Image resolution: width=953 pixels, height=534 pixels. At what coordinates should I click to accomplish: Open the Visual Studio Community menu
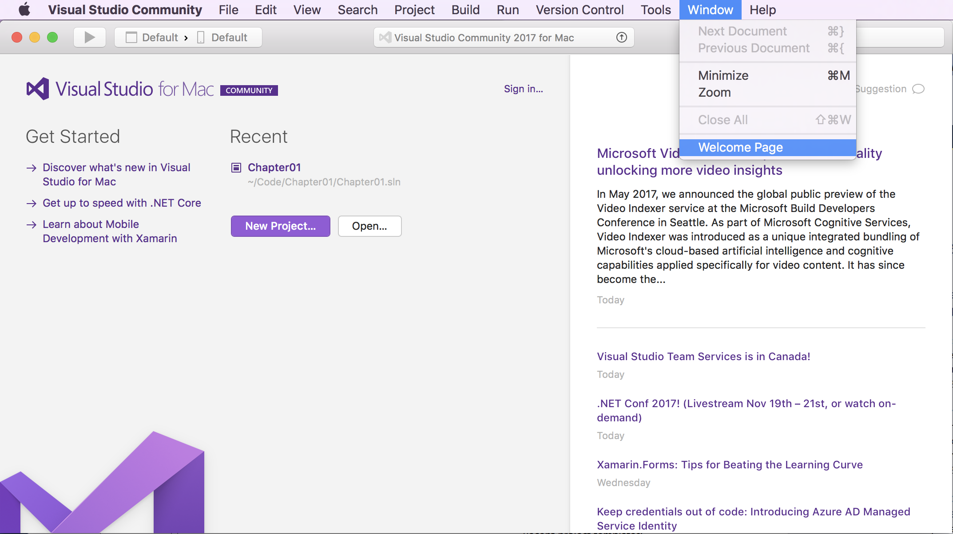click(x=125, y=10)
